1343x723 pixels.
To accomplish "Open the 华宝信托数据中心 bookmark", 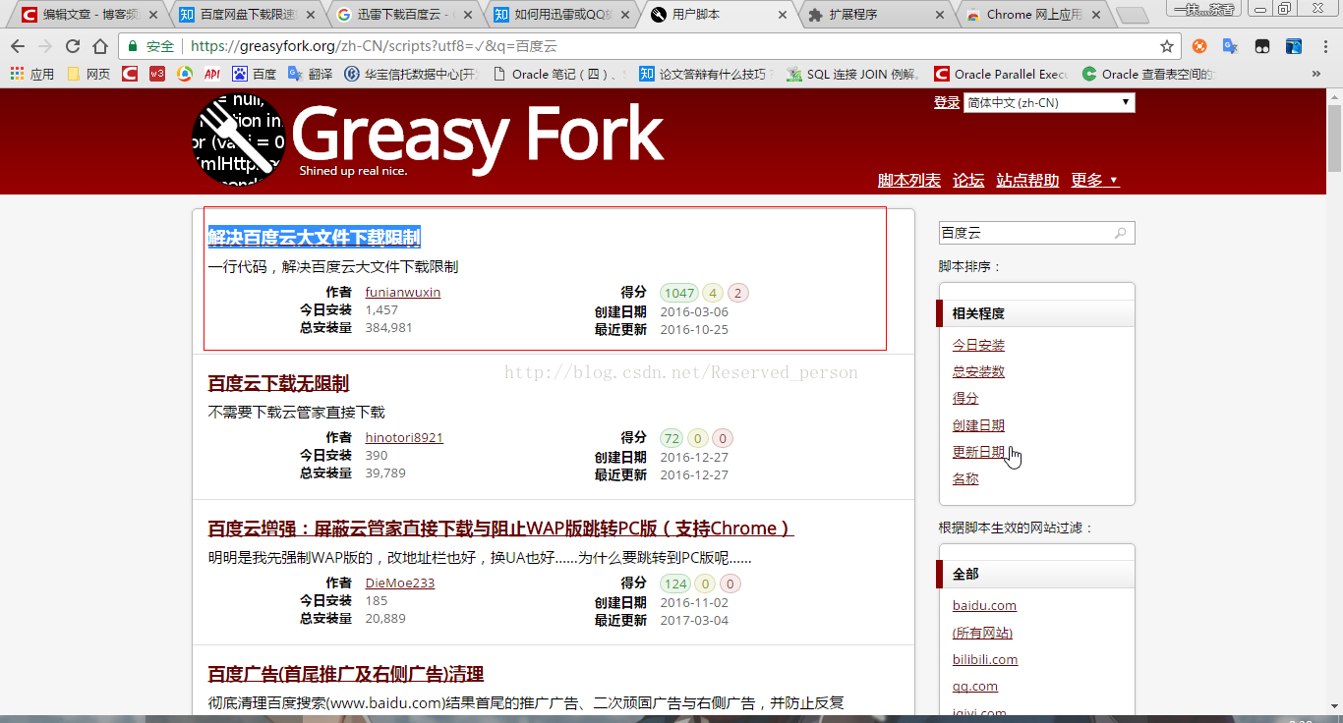I will pyautogui.click(x=412, y=74).
